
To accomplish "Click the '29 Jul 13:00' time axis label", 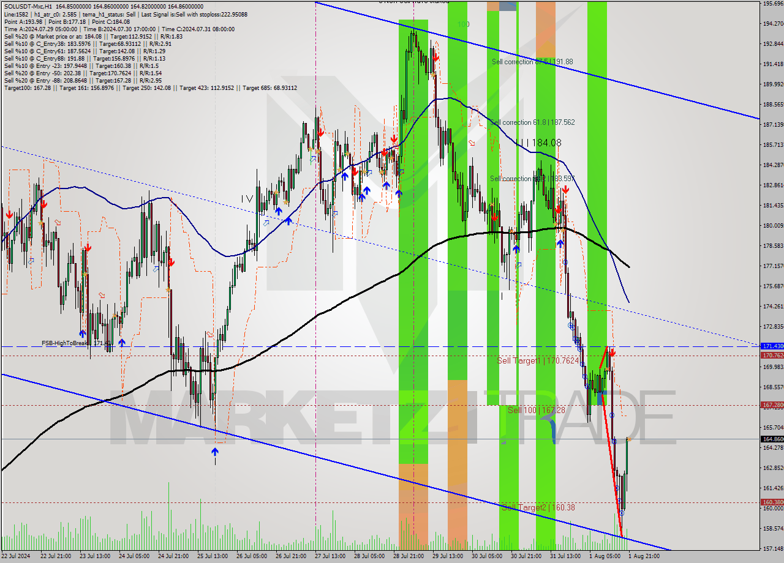I will tap(448, 556).
